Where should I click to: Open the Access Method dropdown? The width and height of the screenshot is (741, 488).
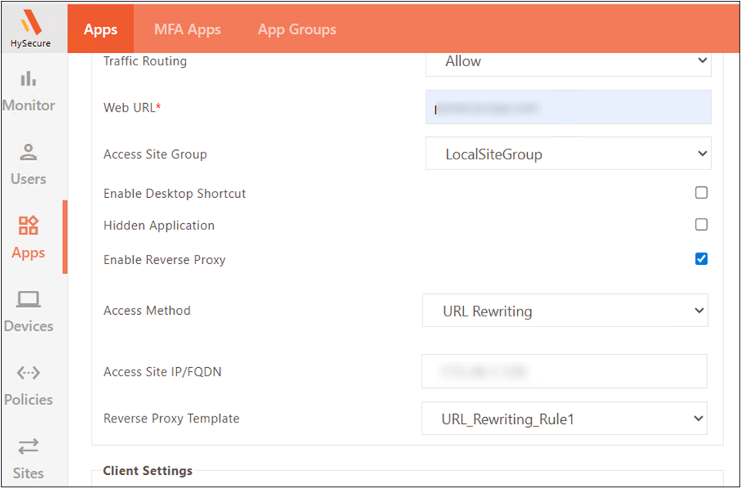coord(565,311)
